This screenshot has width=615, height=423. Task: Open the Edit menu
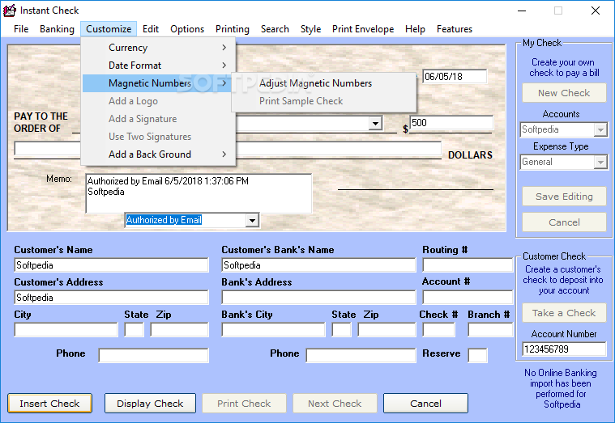click(151, 29)
